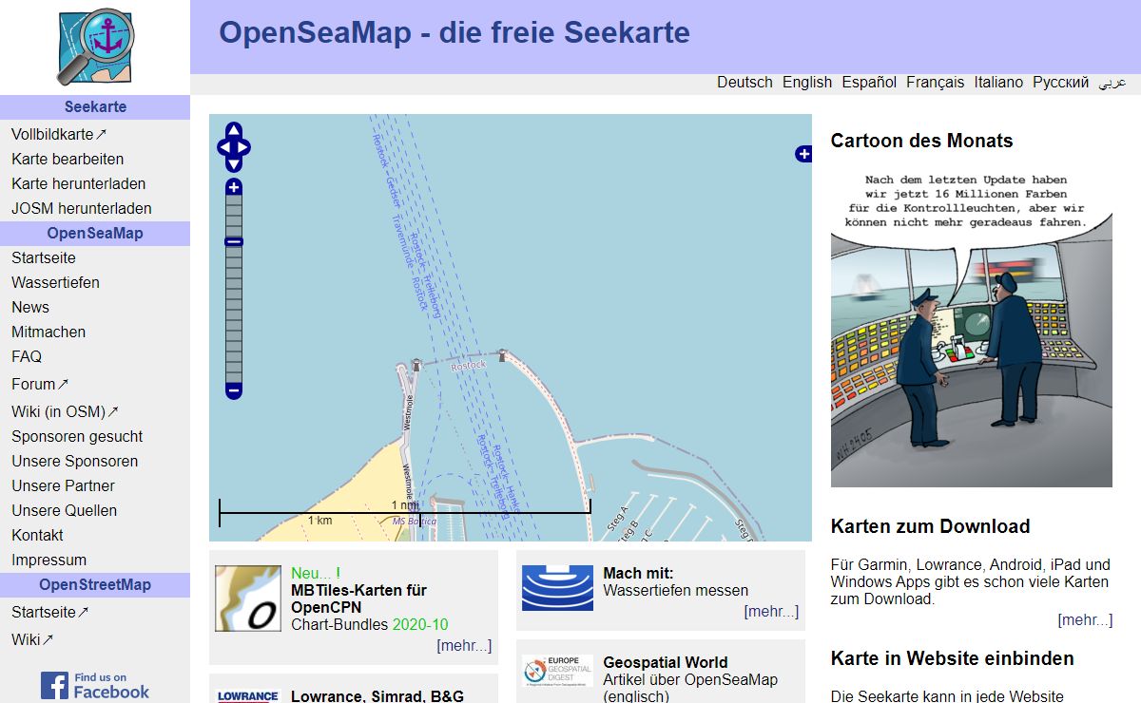1141x703 pixels.
Task: Pan the map left with arrow
Action: [225, 147]
